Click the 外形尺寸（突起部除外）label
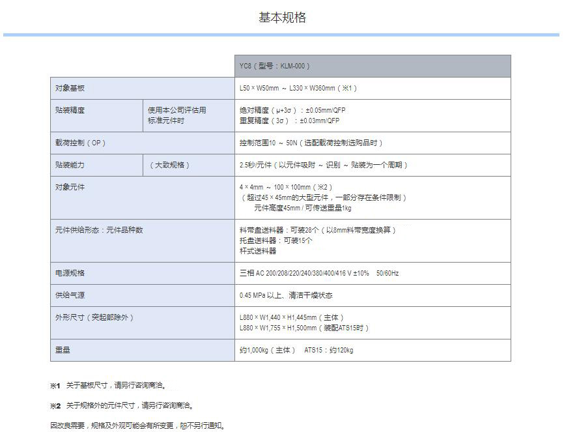Viewport: 564px width, 432px height. click(x=94, y=317)
